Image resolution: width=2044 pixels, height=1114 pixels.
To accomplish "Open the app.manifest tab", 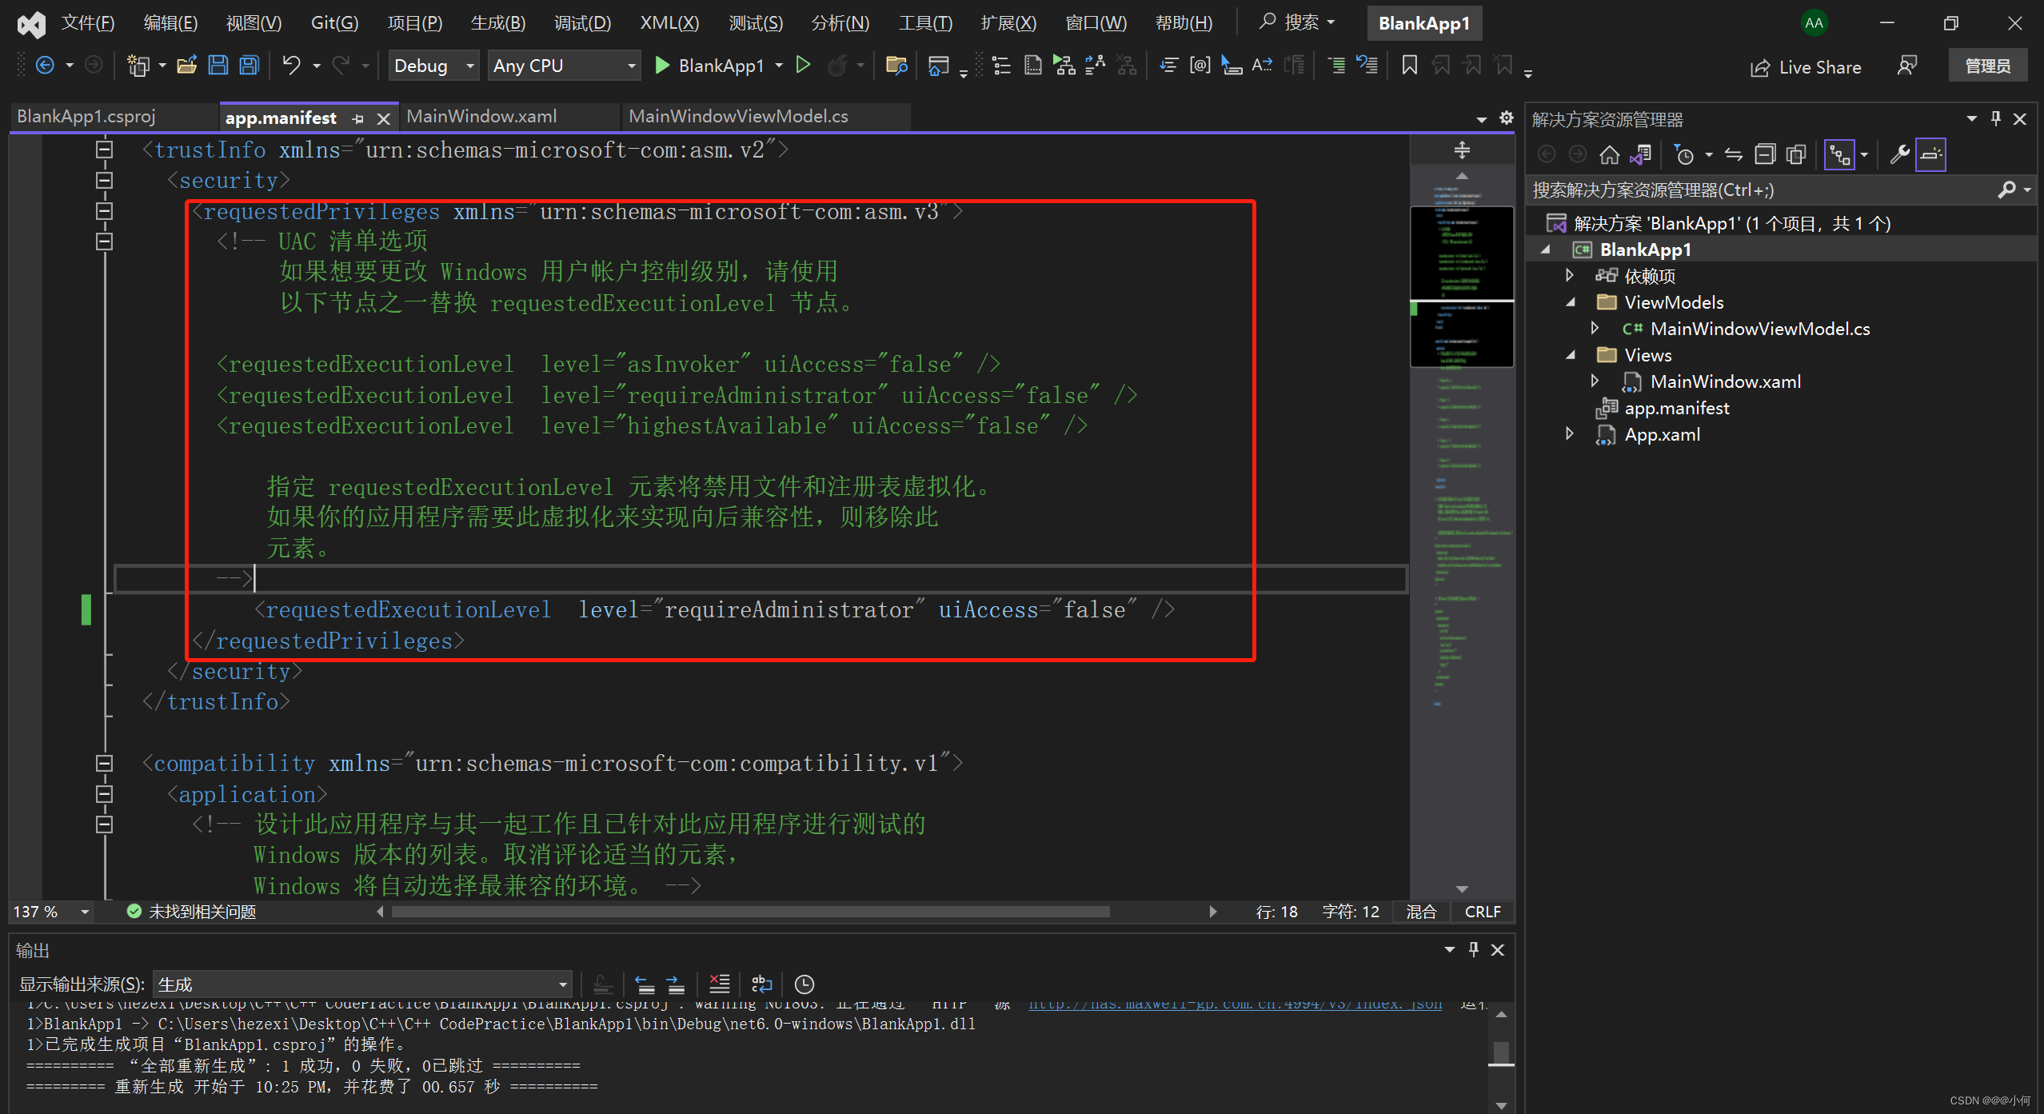I will click(x=280, y=115).
